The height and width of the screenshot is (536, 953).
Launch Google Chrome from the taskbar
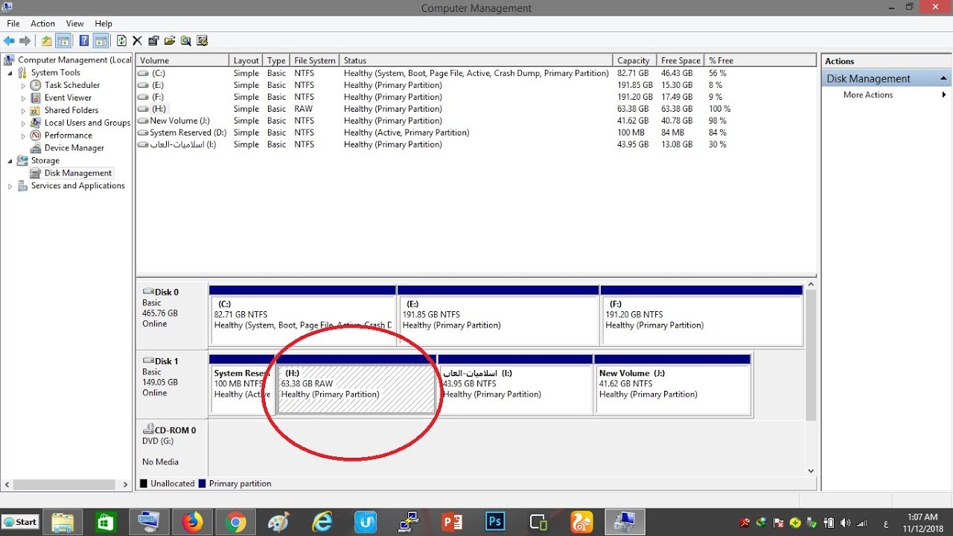(236, 522)
